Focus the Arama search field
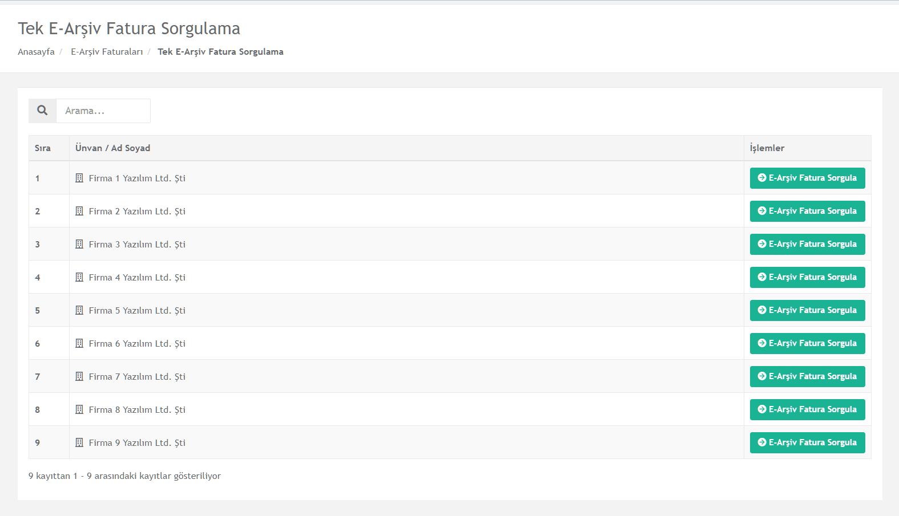The width and height of the screenshot is (899, 516). (x=103, y=111)
